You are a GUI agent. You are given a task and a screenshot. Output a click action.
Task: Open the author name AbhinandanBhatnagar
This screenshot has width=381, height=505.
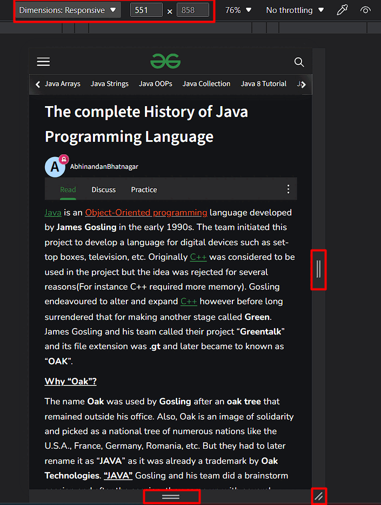(104, 167)
